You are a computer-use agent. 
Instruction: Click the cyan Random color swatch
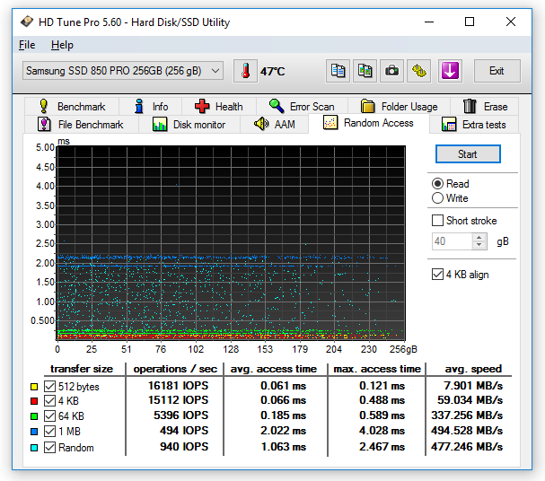tap(34, 448)
